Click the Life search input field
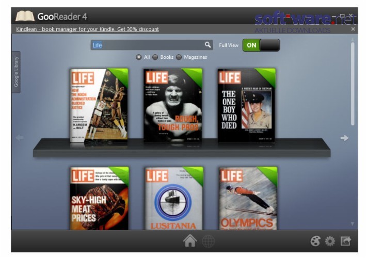This screenshot has height=258, width=367. point(152,45)
